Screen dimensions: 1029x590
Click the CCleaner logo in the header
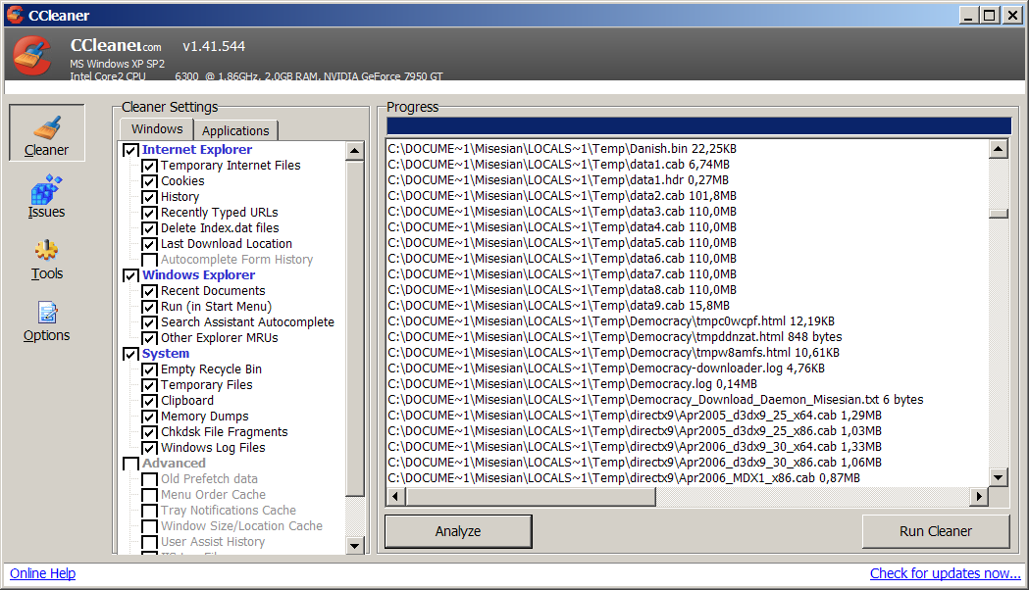click(32, 56)
